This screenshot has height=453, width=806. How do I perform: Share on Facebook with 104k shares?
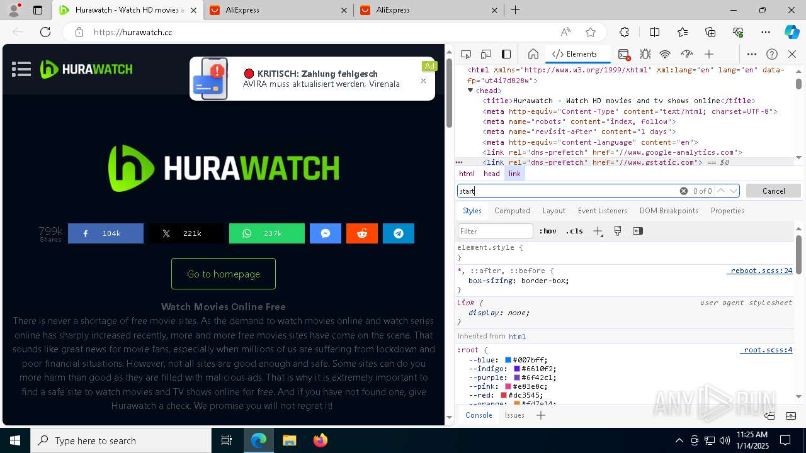[106, 233]
